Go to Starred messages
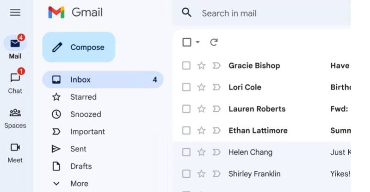 [83, 97]
